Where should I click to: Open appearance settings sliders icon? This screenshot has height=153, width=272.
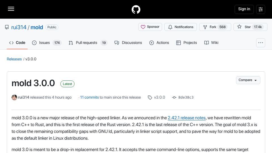point(261,9)
